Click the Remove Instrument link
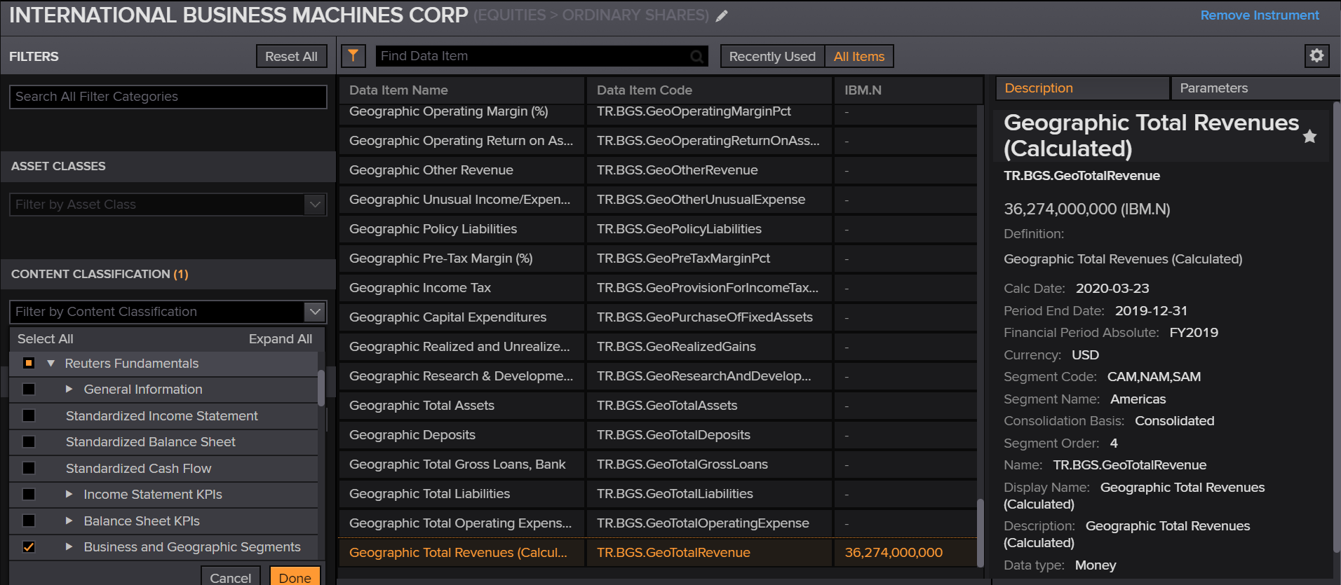 [1260, 15]
